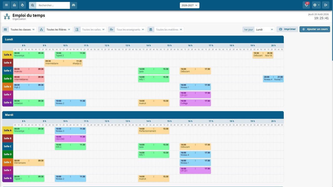Open the hamburger main menu
The image size is (333, 187).
click(x=6, y=5)
